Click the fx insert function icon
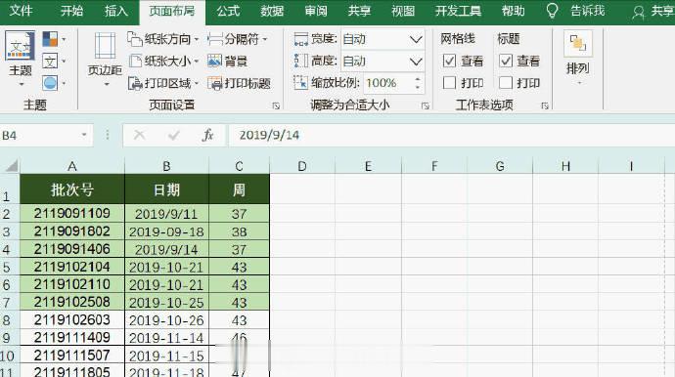The width and height of the screenshot is (675, 377). click(207, 135)
